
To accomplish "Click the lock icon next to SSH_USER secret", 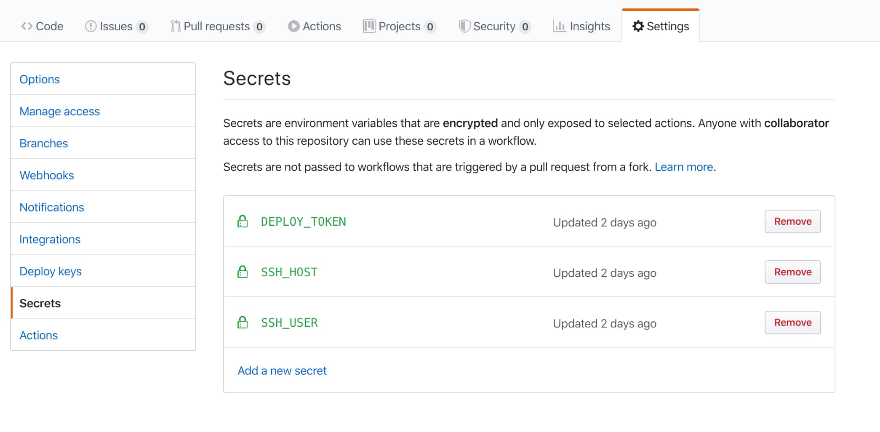I will 243,323.
